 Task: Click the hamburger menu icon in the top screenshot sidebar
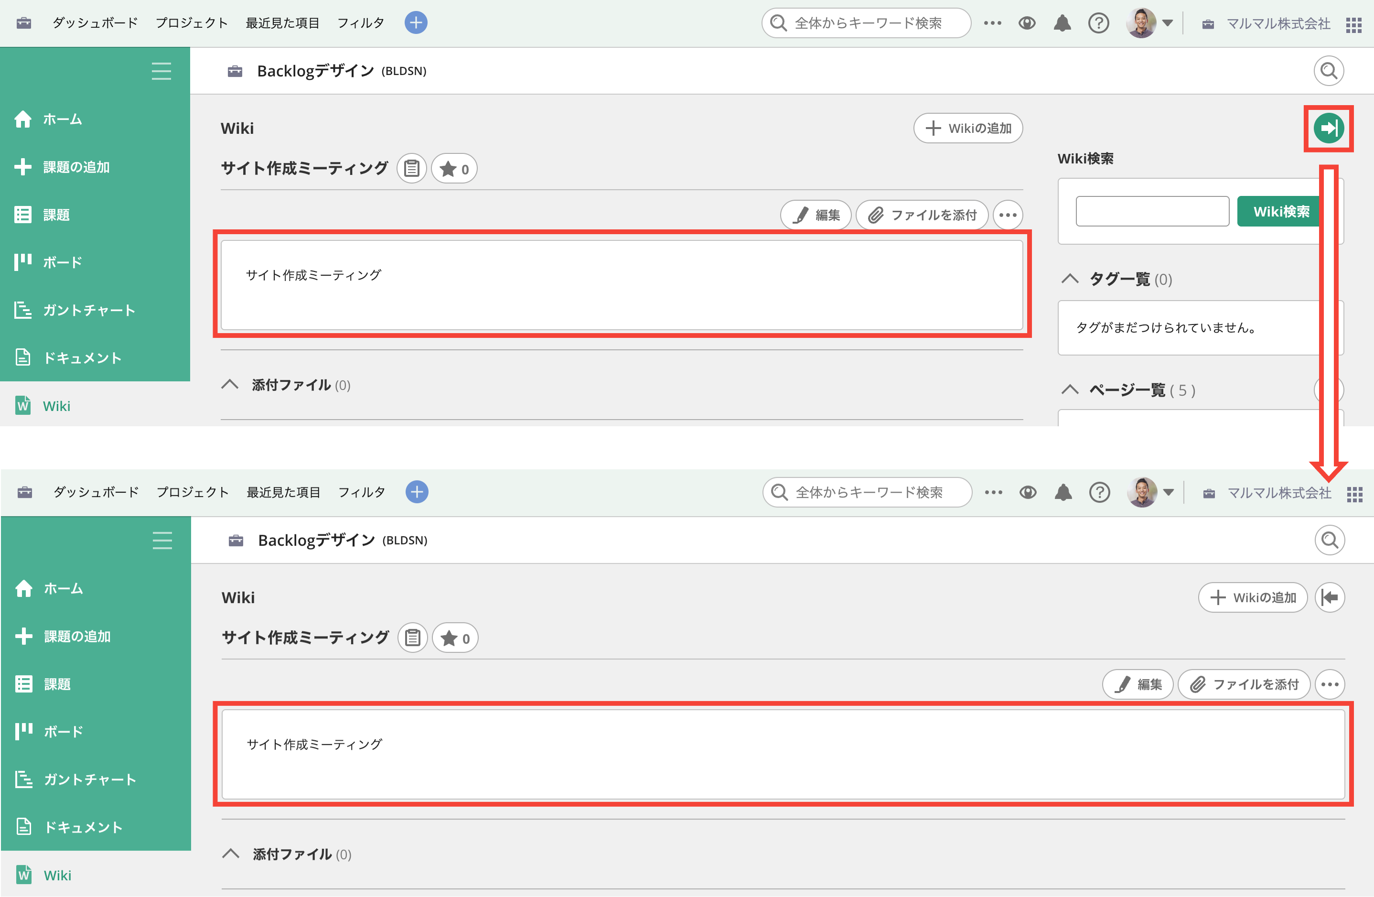coord(161,71)
